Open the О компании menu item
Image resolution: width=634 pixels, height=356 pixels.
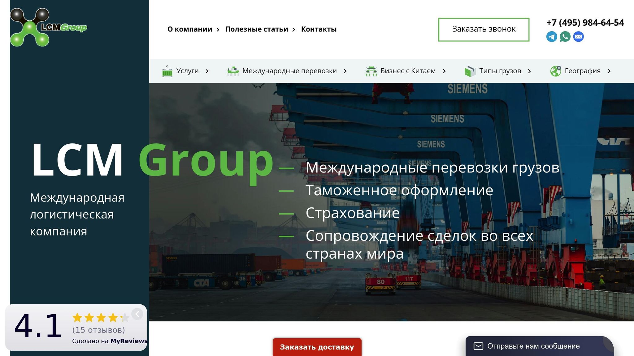point(189,29)
